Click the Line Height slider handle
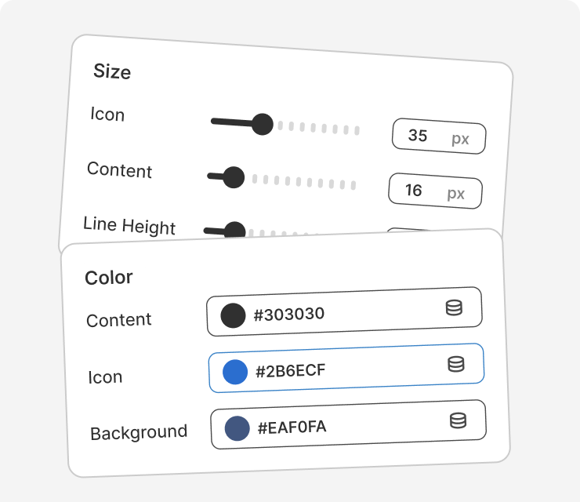Viewport: 580px width, 502px height. point(234,231)
